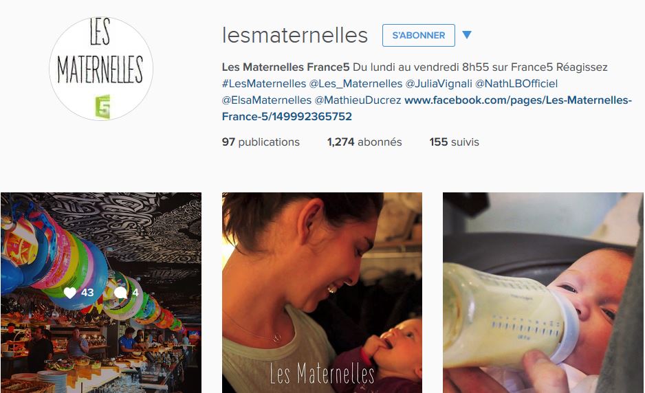Visit the @NathLBOfficiel profile link
This screenshot has width=645, height=393.
516,83
